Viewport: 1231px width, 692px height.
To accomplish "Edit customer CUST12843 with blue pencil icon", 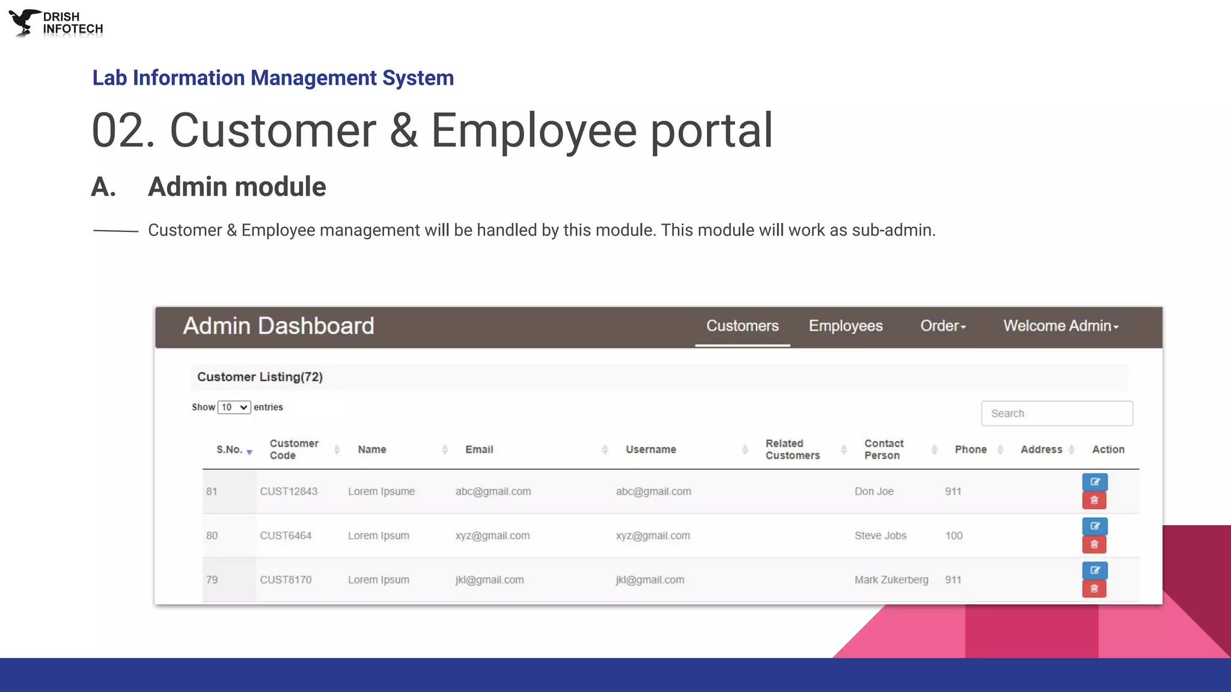I will tap(1095, 482).
